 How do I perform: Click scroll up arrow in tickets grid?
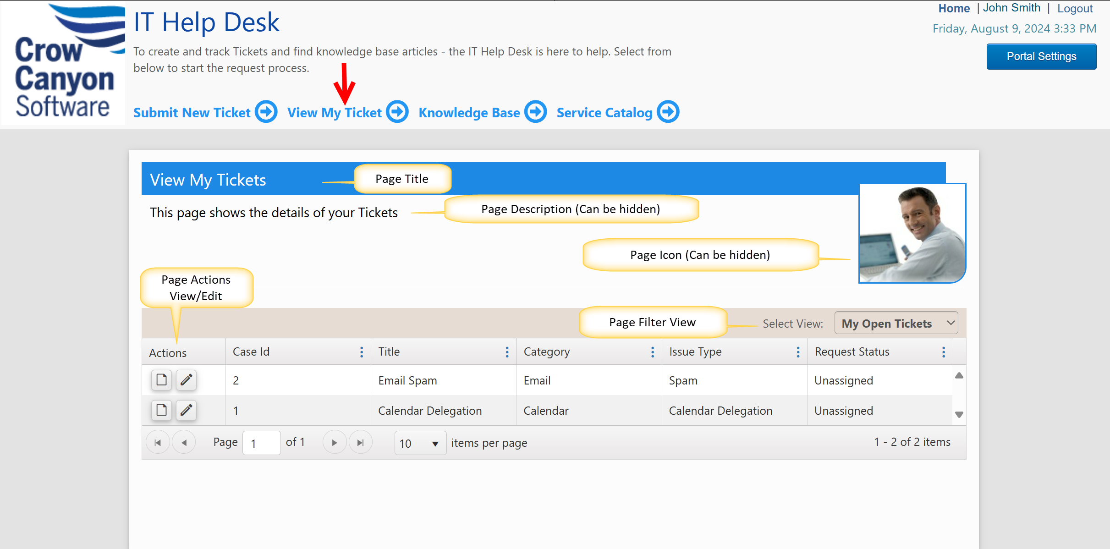point(959,376)
